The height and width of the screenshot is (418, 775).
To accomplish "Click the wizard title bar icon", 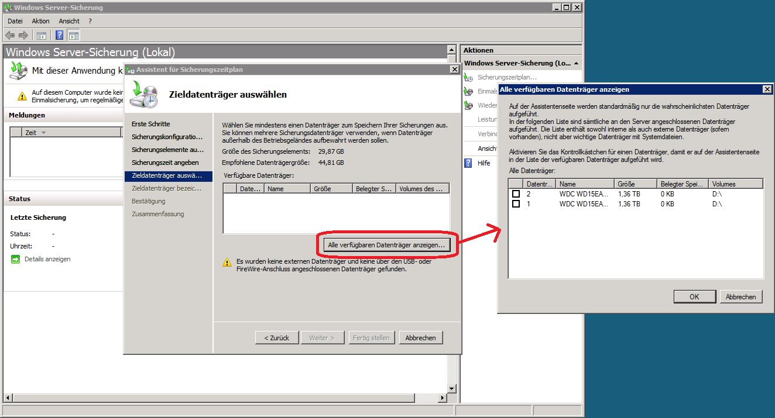I will point(131,70).
